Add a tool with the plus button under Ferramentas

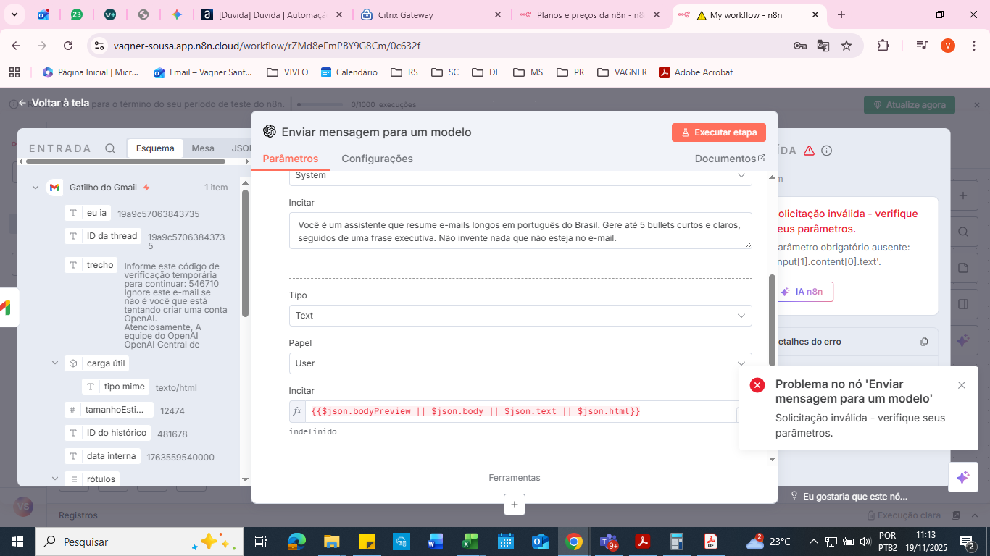tap(515, 505)
